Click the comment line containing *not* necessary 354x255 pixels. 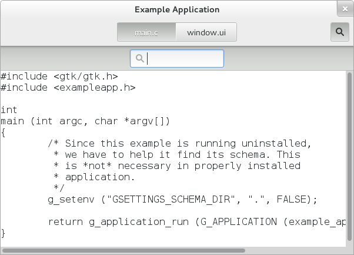176,165
